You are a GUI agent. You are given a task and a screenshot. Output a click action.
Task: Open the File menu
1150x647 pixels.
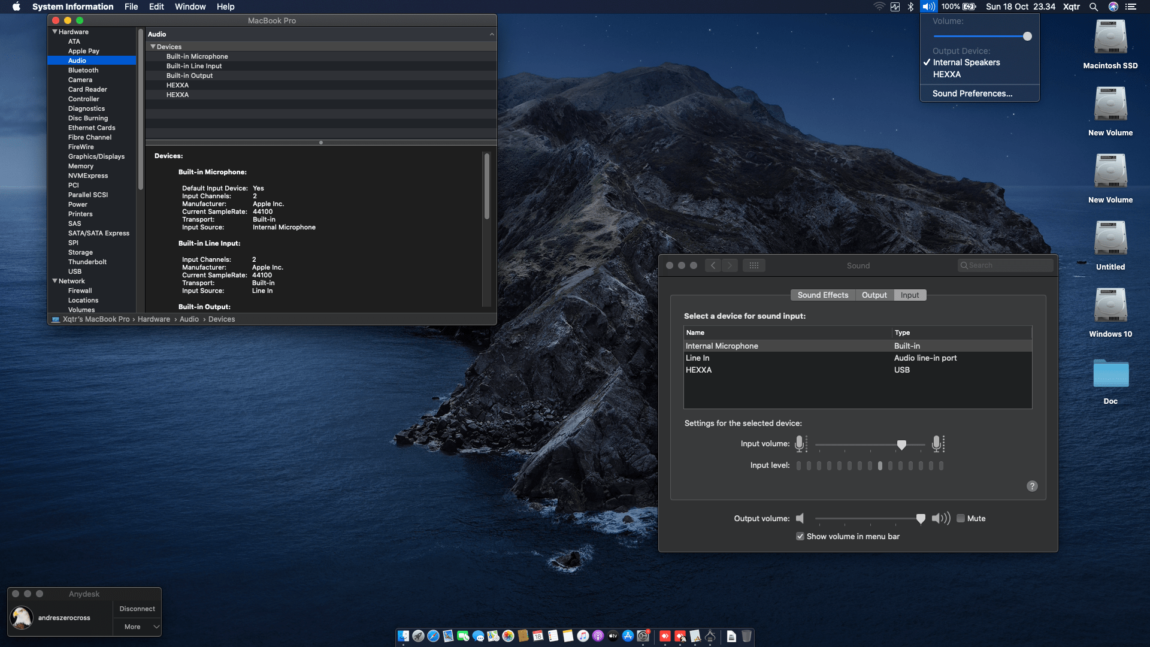[131, 7]
